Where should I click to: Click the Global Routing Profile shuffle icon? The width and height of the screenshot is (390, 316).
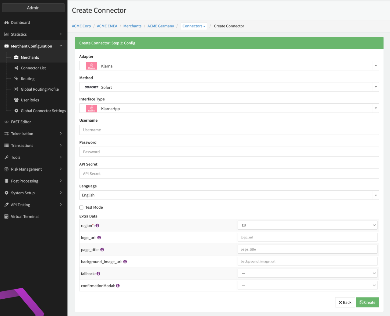coord(16,89)
